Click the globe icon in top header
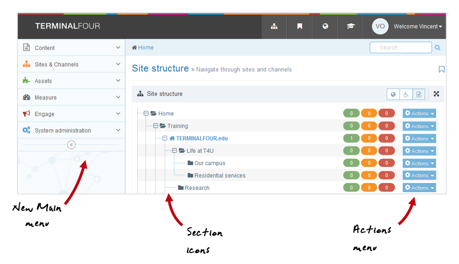This screenshot has width=459, height=264. pyautogui.click(x=325, y=27)
